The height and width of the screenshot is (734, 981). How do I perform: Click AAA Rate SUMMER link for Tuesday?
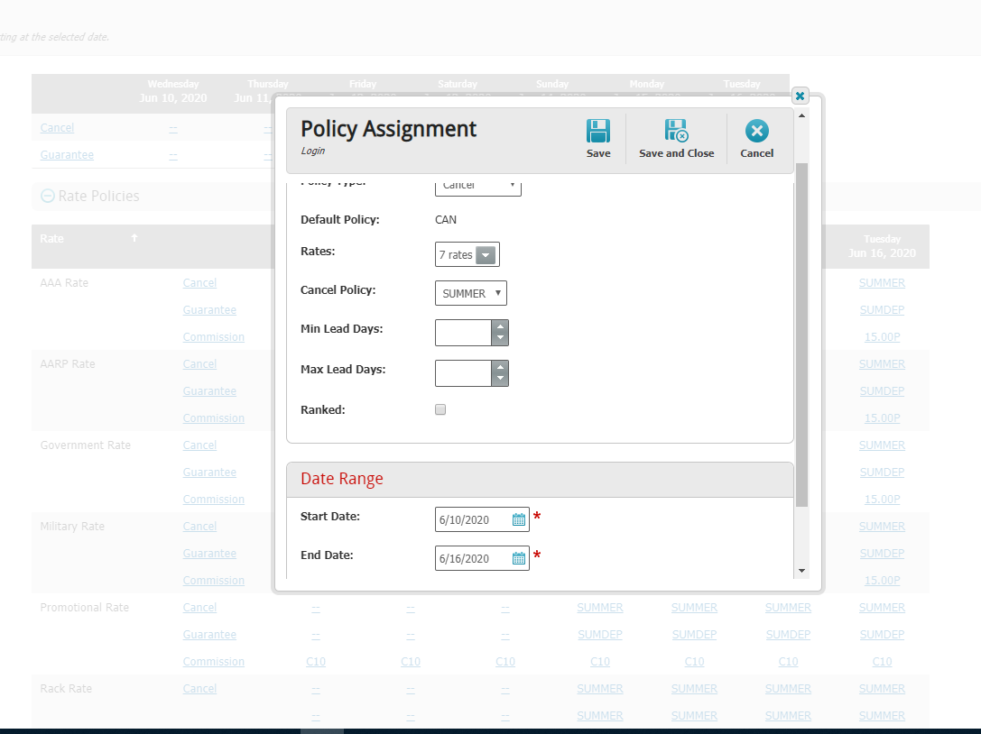pos(882,282)
